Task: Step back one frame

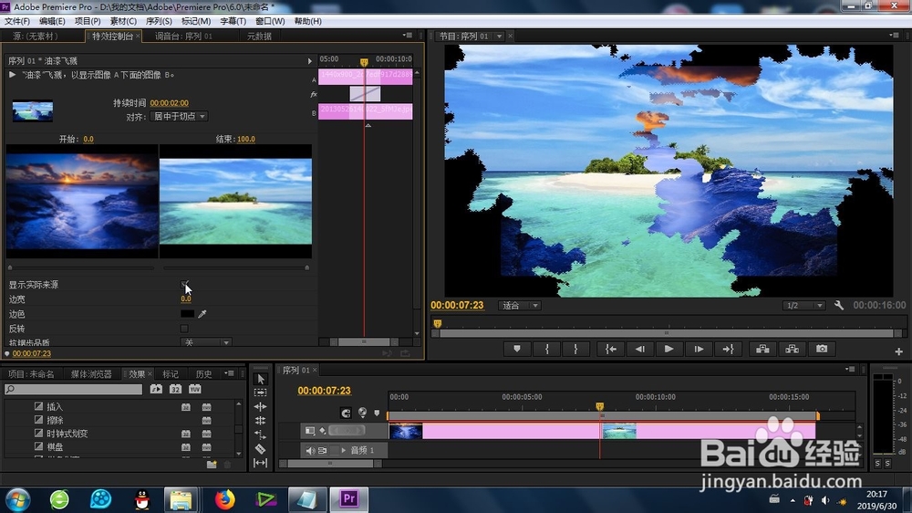Action: (640, 349)
